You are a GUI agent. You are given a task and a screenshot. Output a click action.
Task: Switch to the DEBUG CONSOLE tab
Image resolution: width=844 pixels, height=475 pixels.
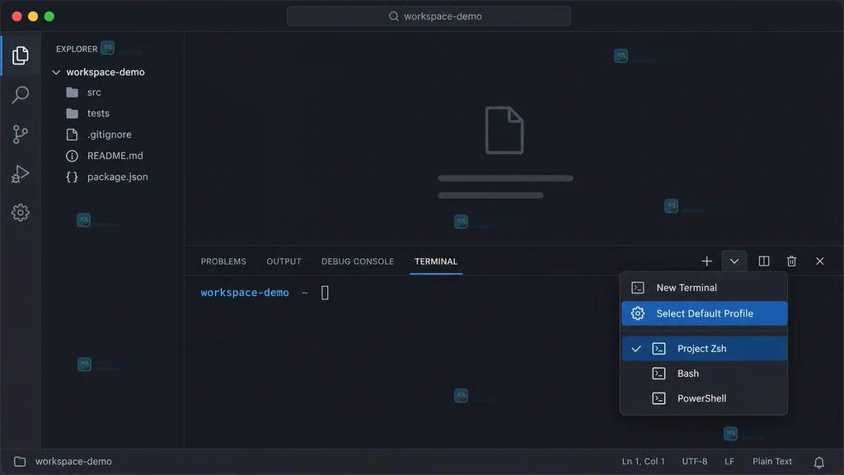coord(358,261)
